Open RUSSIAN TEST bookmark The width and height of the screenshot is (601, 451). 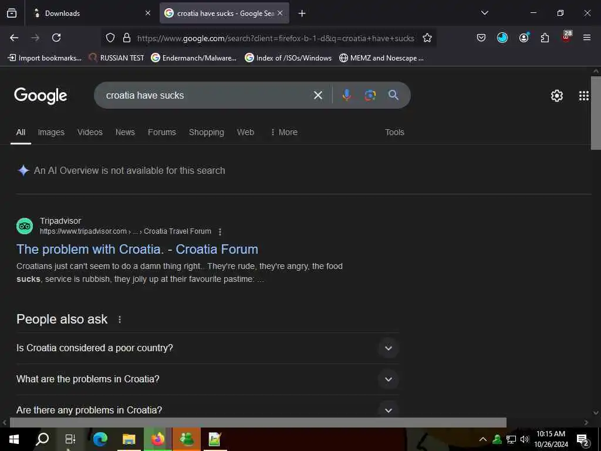(x=116, y=58)
